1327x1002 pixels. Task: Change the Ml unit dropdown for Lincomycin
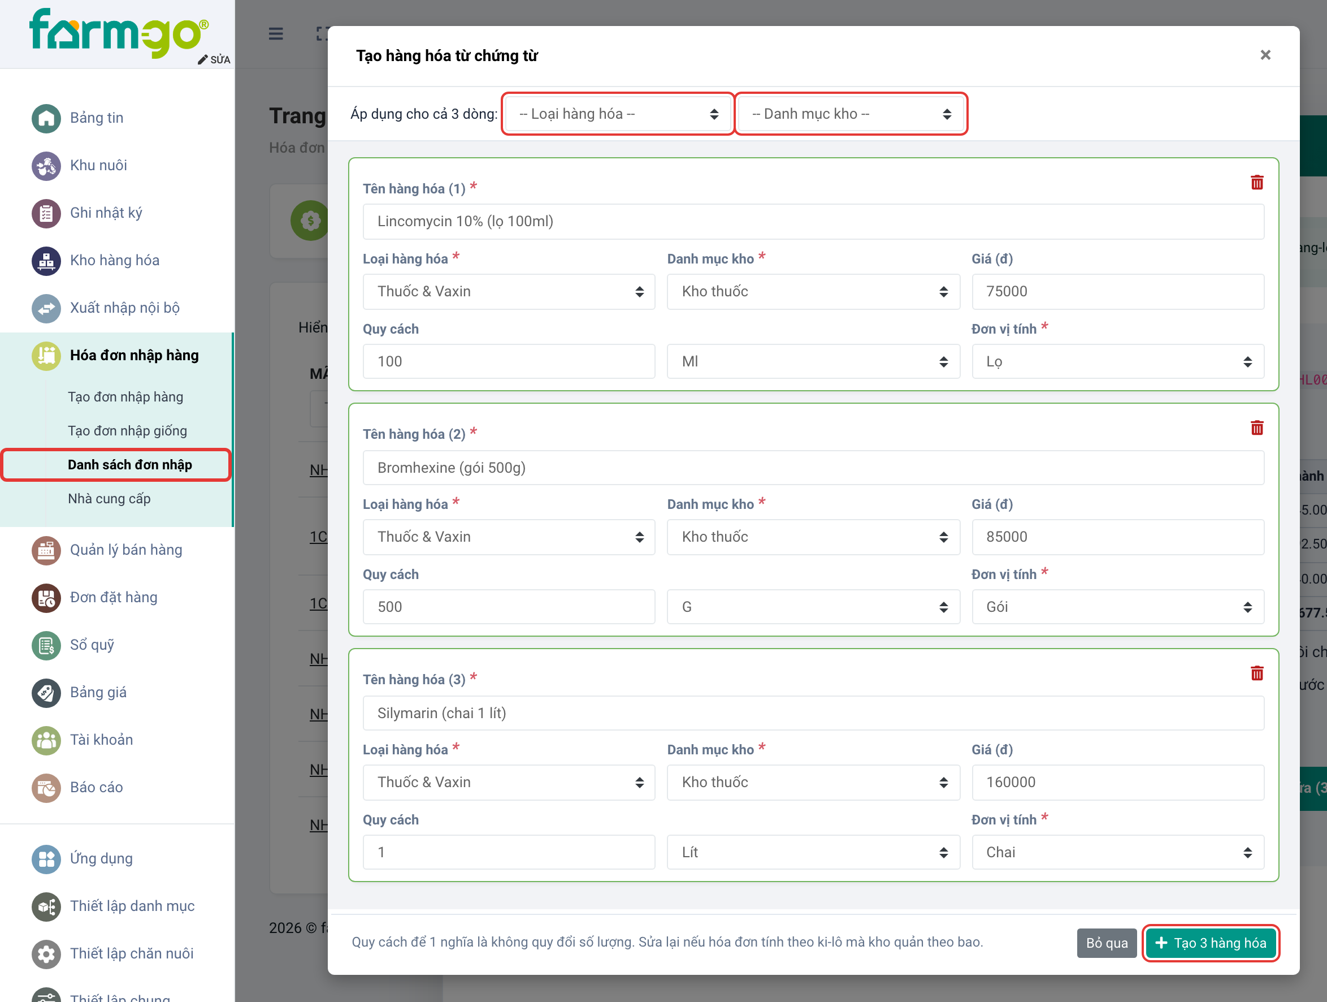(x=813, y=361)
